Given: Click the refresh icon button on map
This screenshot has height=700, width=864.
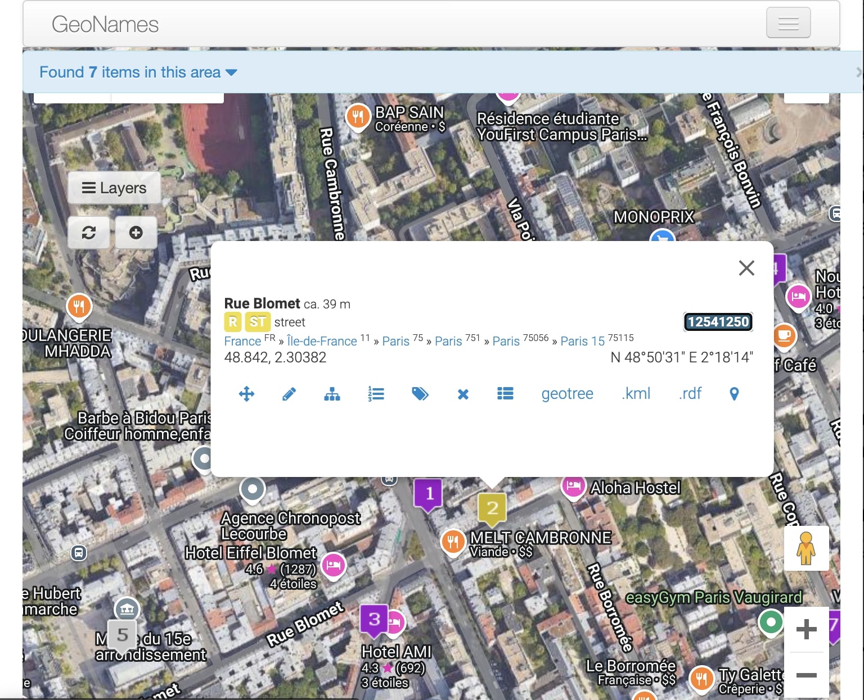Looking at the screenshot, I should (89, 233).
